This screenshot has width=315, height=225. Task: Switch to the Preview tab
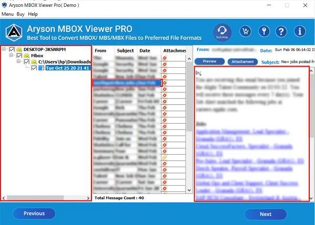point(209,61)
